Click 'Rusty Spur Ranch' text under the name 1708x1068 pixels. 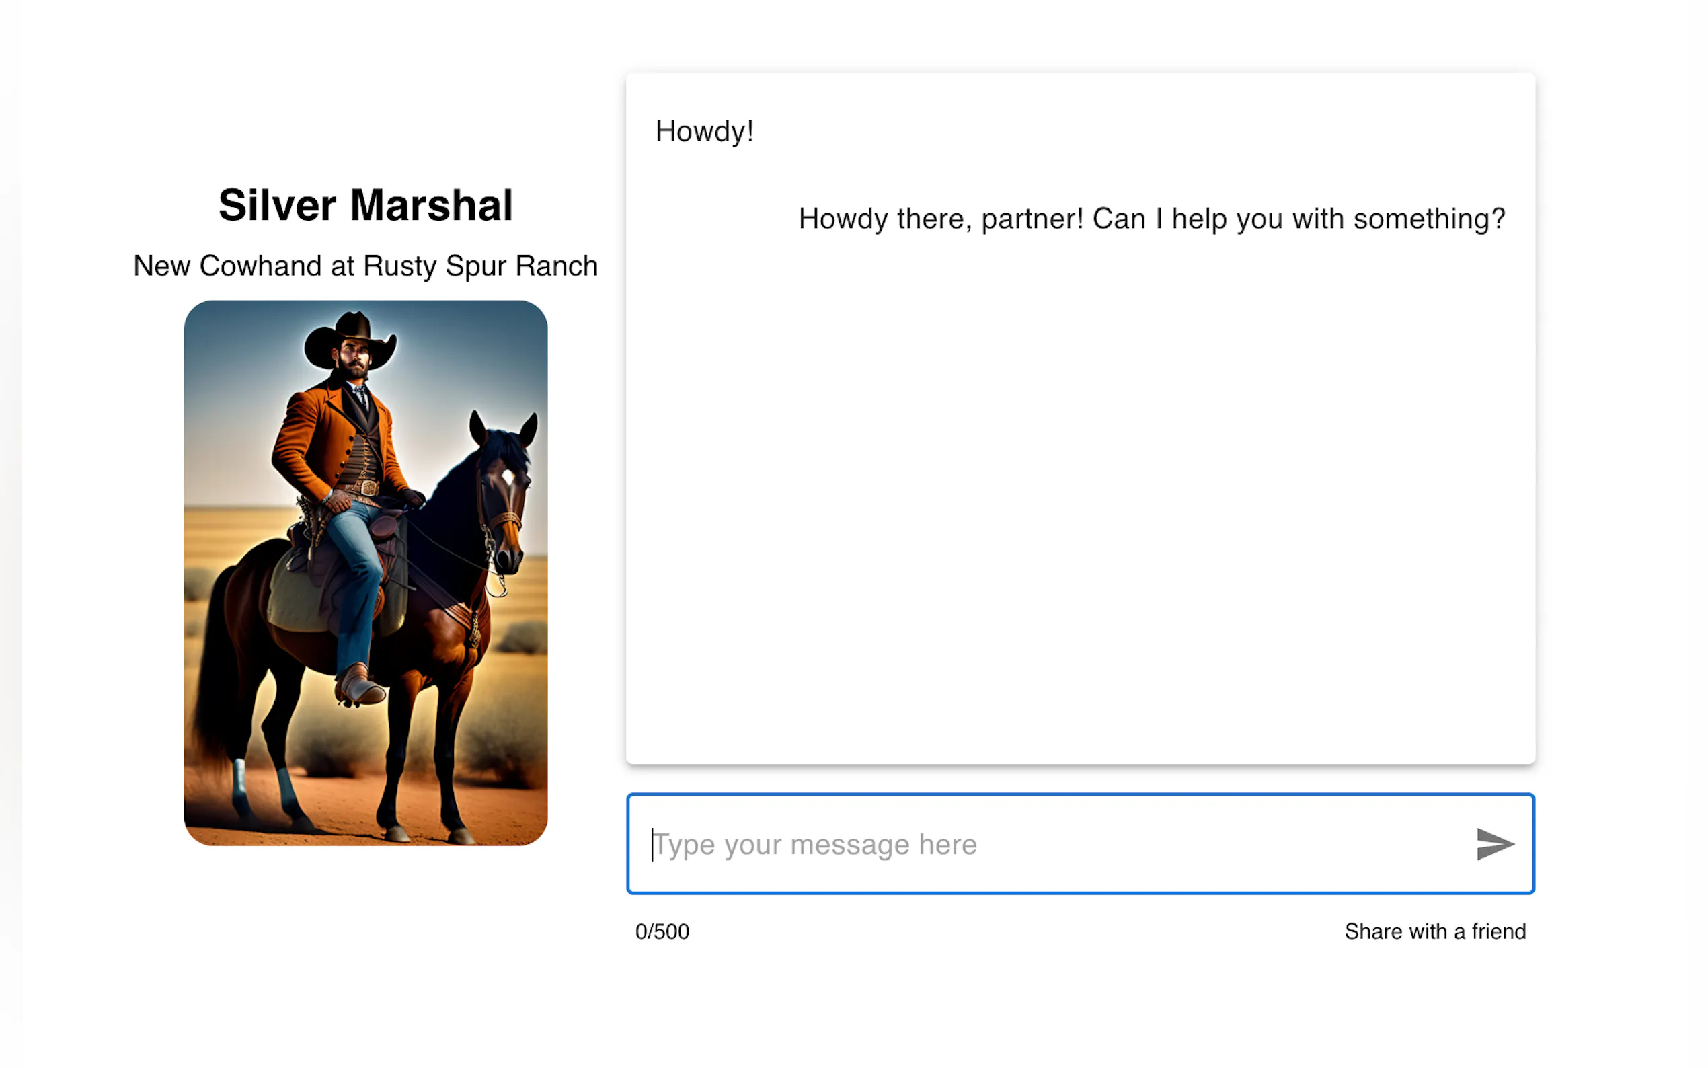480,266
